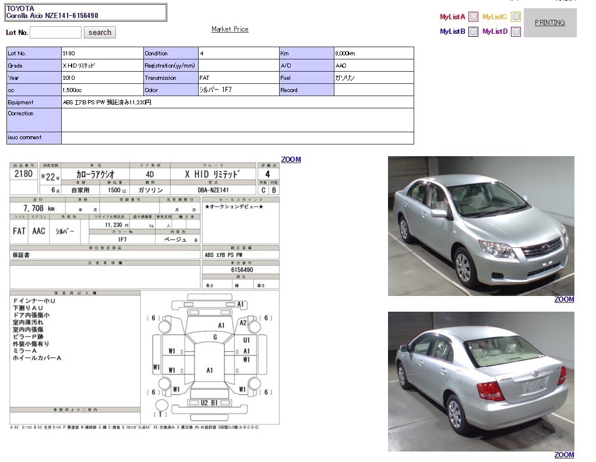Click the 8,000km mileage value cell
596x462 pixels.
click(373, 54)
